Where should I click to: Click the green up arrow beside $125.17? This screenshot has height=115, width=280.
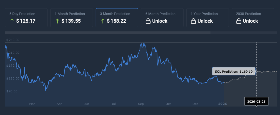click(x=12, y=21)
